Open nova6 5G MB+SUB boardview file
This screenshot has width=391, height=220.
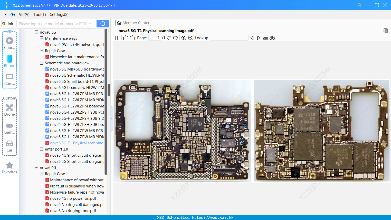[x=75, y=69]
